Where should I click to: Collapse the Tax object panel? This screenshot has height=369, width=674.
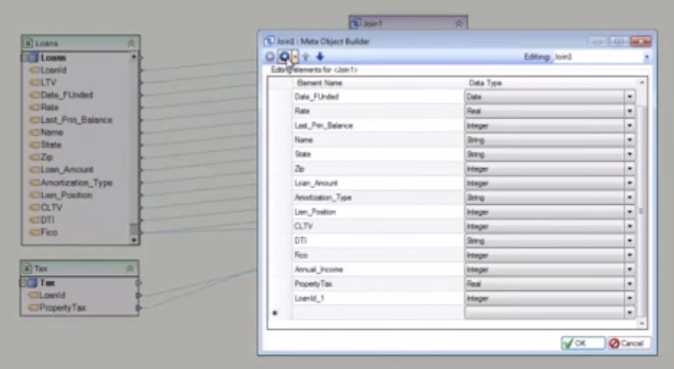(x=129, y=268)
